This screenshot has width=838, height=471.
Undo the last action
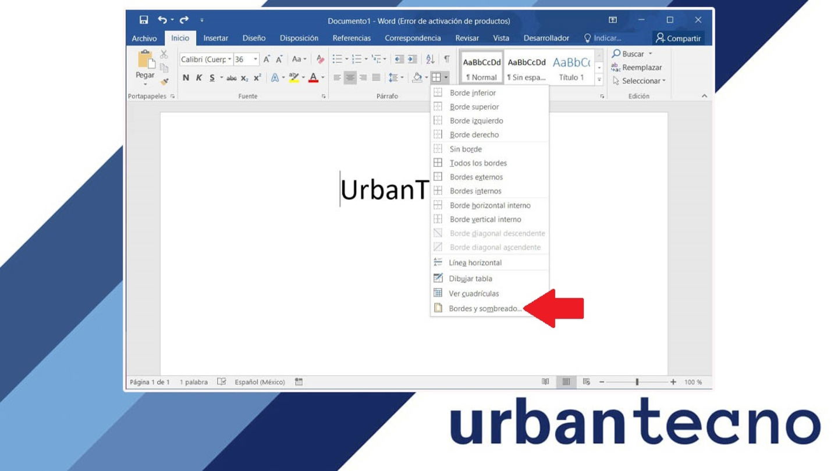(x=162, y=20)
